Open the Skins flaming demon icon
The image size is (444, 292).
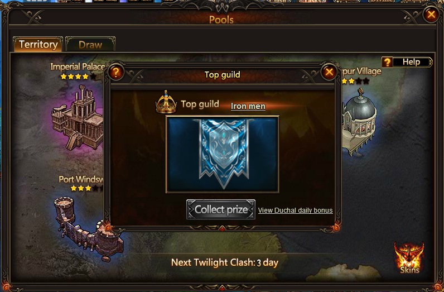[409, 257]
